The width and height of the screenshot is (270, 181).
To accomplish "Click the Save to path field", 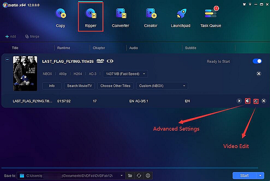I will 71,176.
